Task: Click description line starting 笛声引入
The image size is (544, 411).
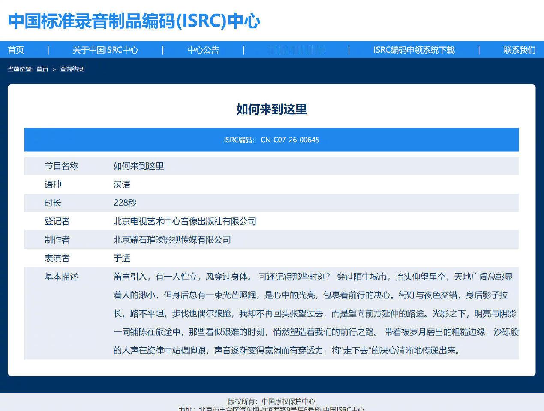Action: [313, 277]
